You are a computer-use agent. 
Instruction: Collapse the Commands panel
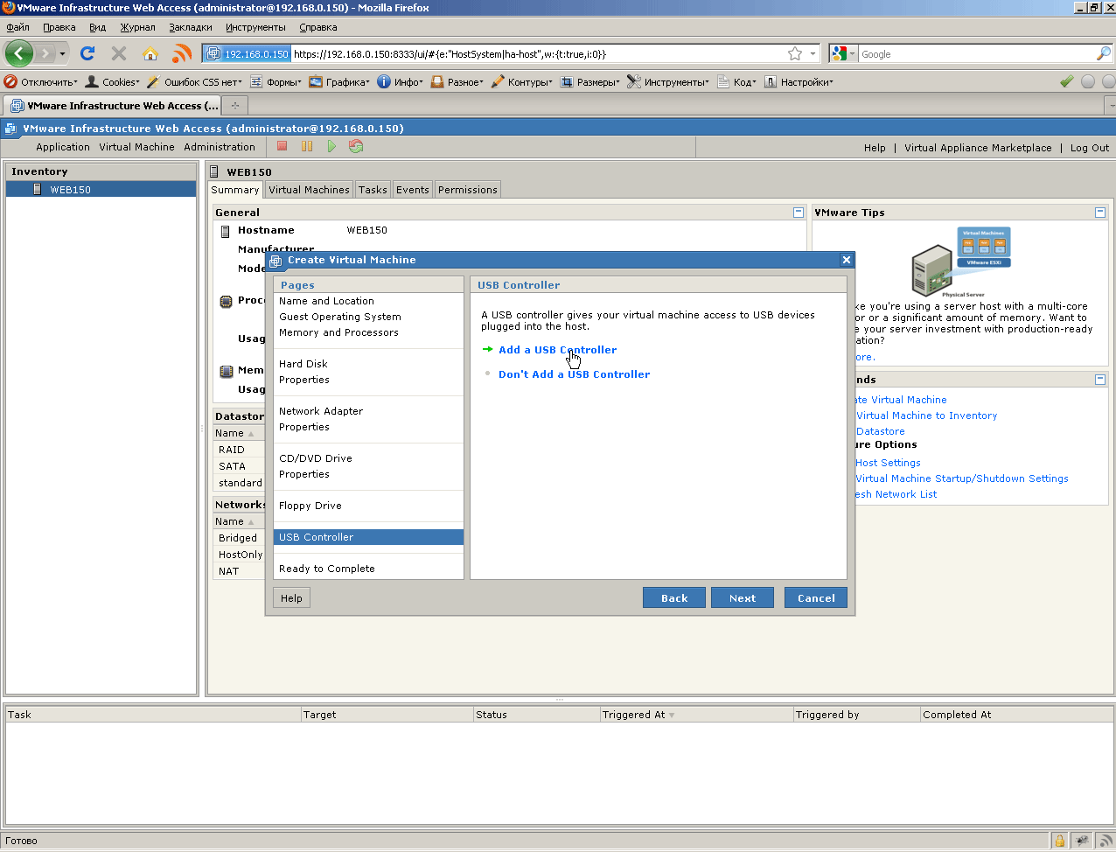(x=1100, y=380)
